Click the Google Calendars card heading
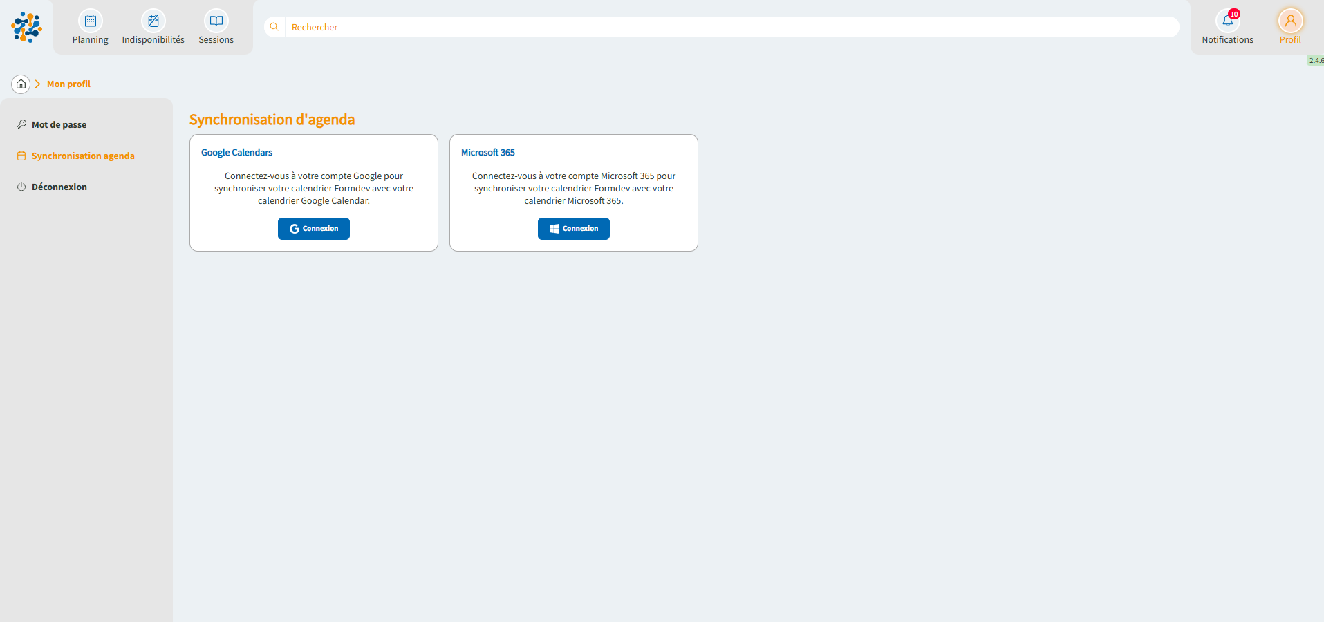 coord(236,153)
